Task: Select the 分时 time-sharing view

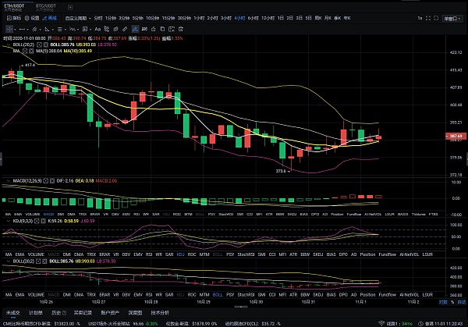Action: point(98,19)
